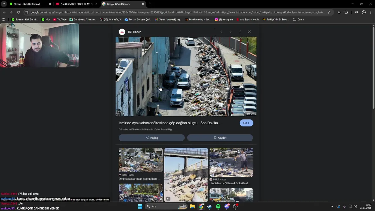Click the browser address bar
Screen dimensions: 375x211
point(178,12)
